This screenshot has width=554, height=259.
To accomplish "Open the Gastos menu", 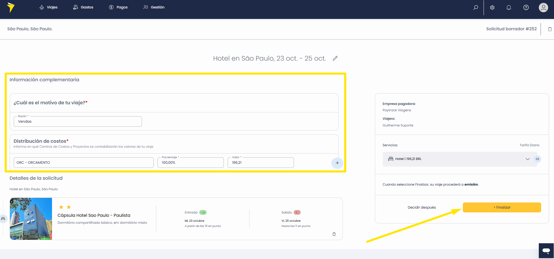I will pyautogui.click(x=83, y=7).
